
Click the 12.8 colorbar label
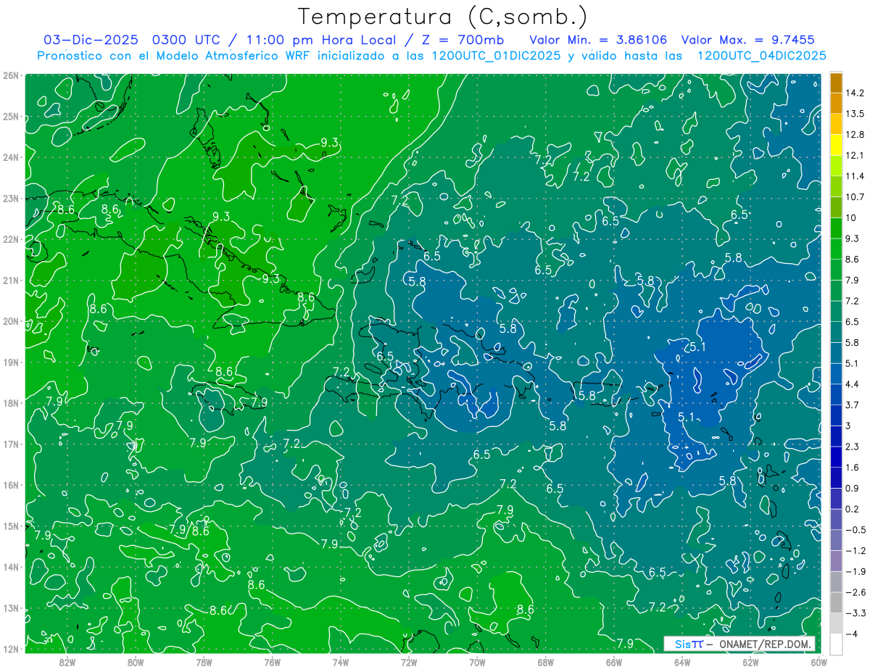tap(855, 135)
